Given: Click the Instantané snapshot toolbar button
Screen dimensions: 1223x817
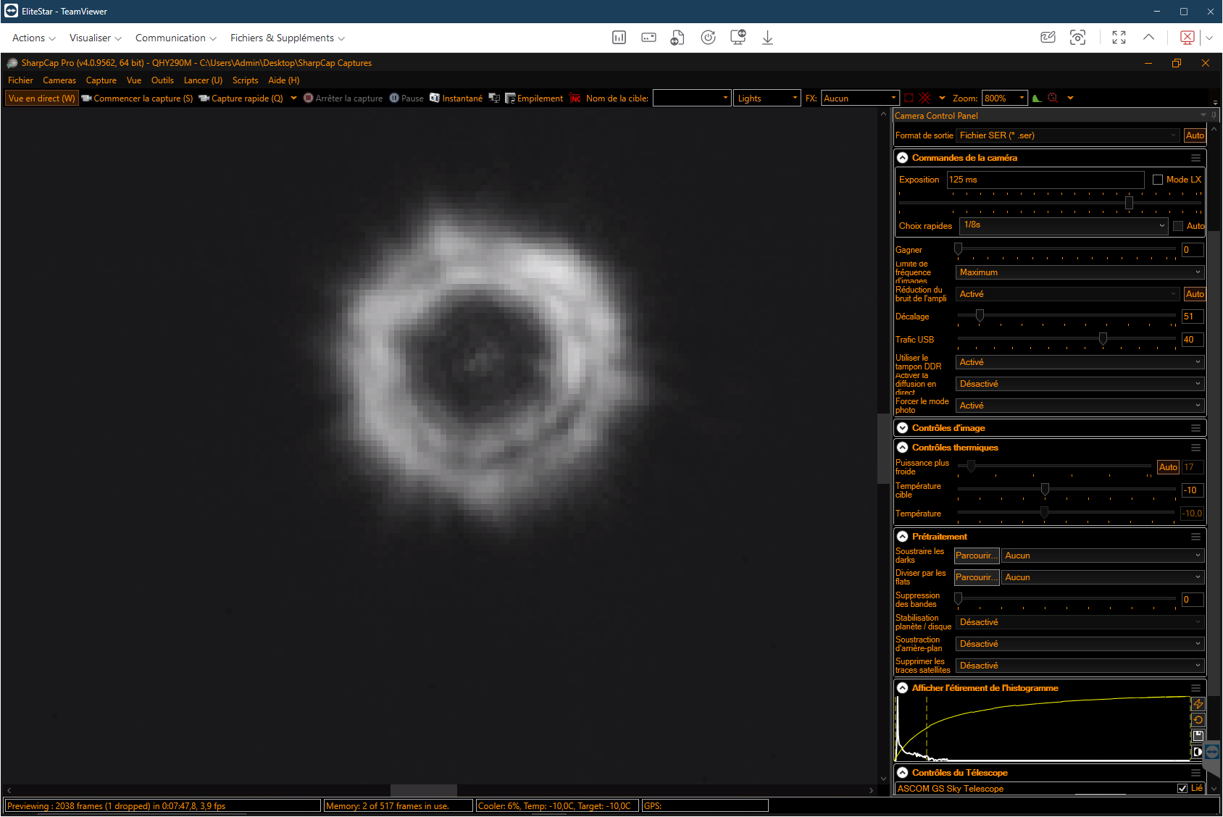Looking at the screenshot, I should [x=456, y=99].
